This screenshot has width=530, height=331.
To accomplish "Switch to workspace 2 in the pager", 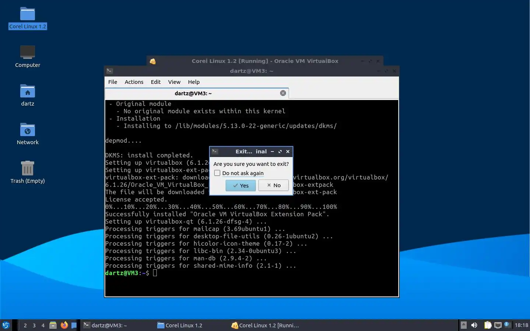I will coord(25,325).
